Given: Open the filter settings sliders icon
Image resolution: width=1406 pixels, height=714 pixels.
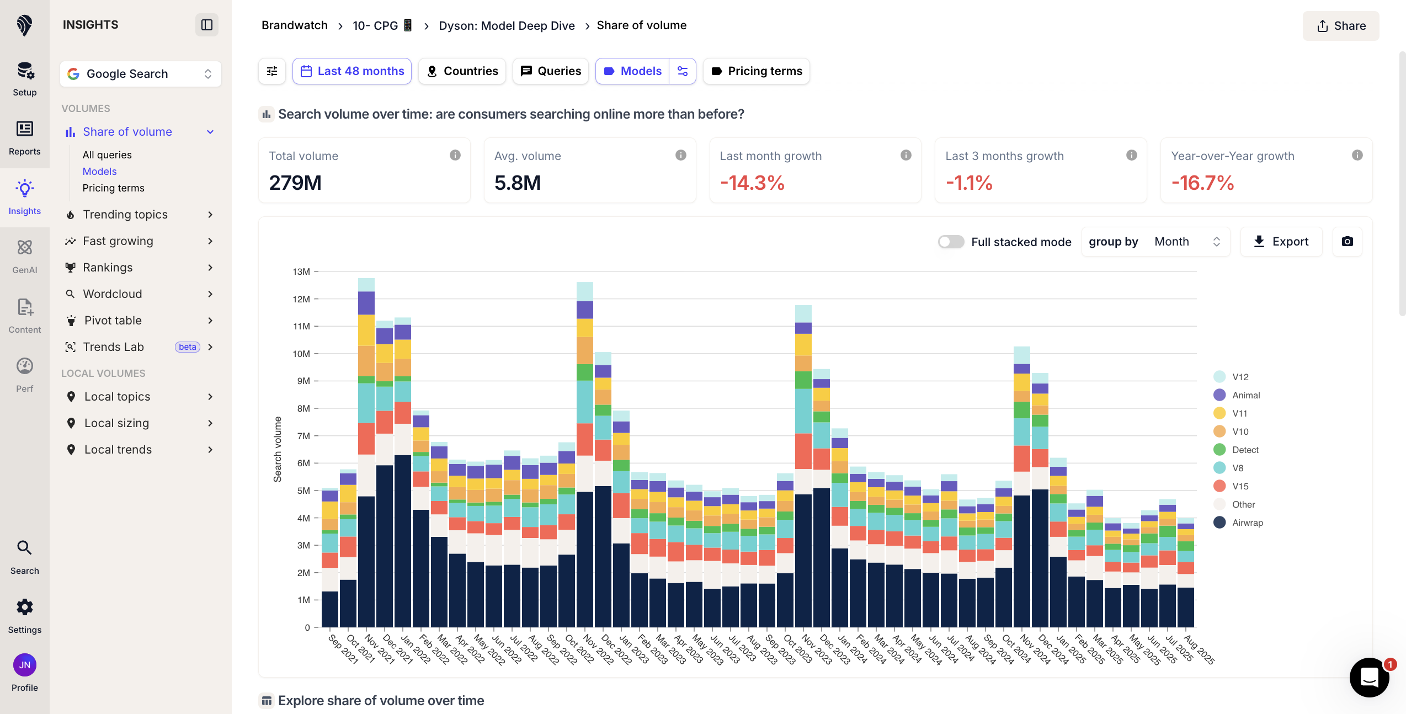Looking at the screenshot, I should (x=272, y=71).
